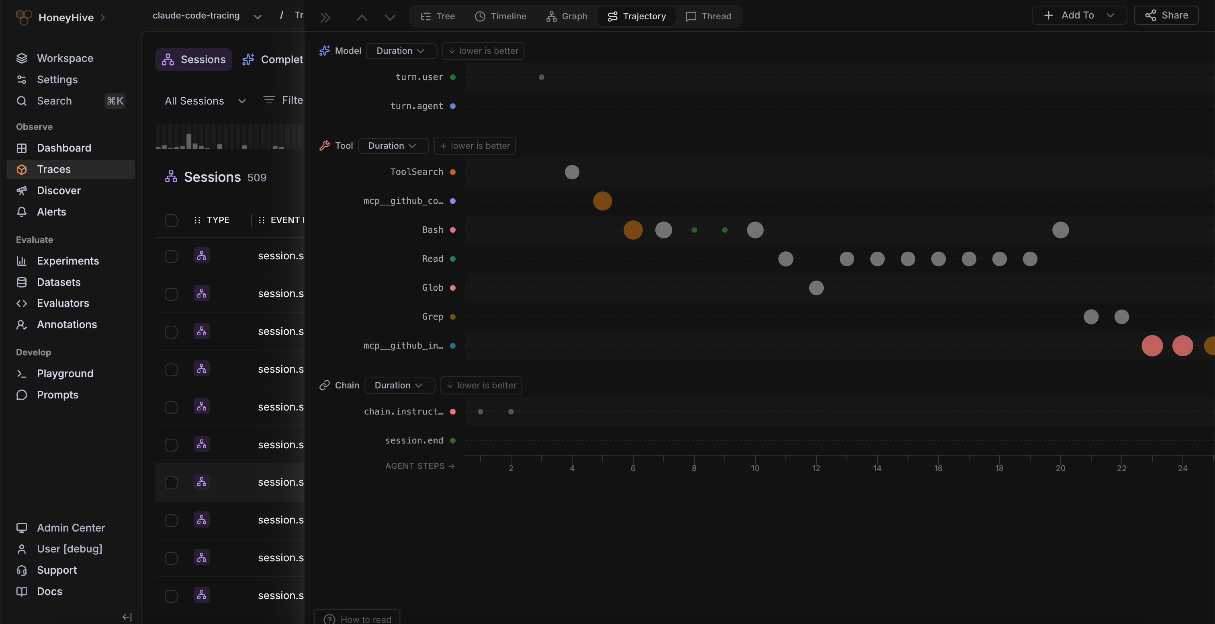
Task: Toggle Model lower is better sort direction
Action: (483, 51)
